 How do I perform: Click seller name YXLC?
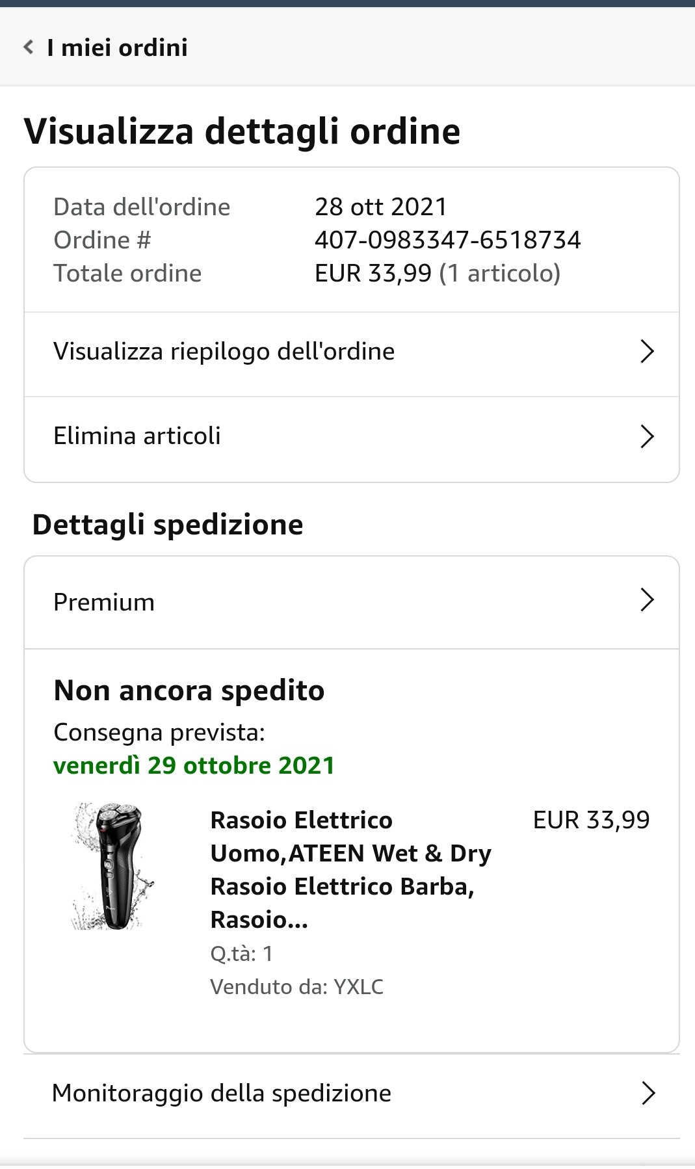(x=358, y=987)
